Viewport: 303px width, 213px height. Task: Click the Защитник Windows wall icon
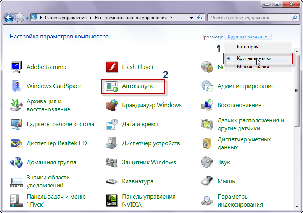tap(111, 162)
